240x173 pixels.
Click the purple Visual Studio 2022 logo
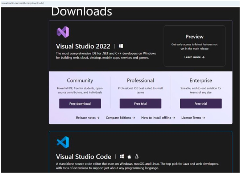point(62,32)
